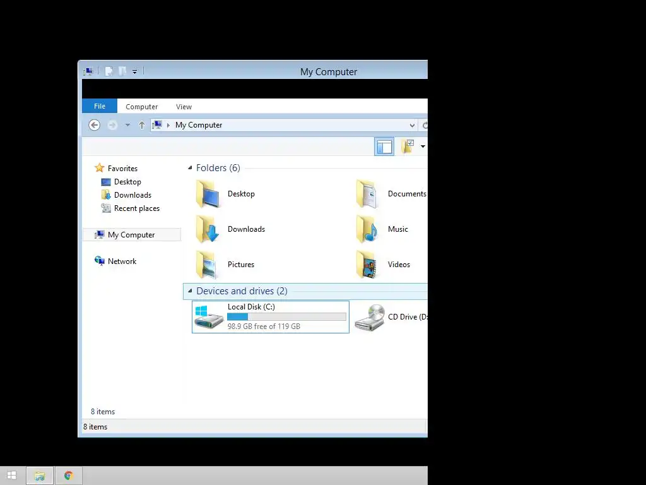Select Network in the navigation pane

point(122,261)
